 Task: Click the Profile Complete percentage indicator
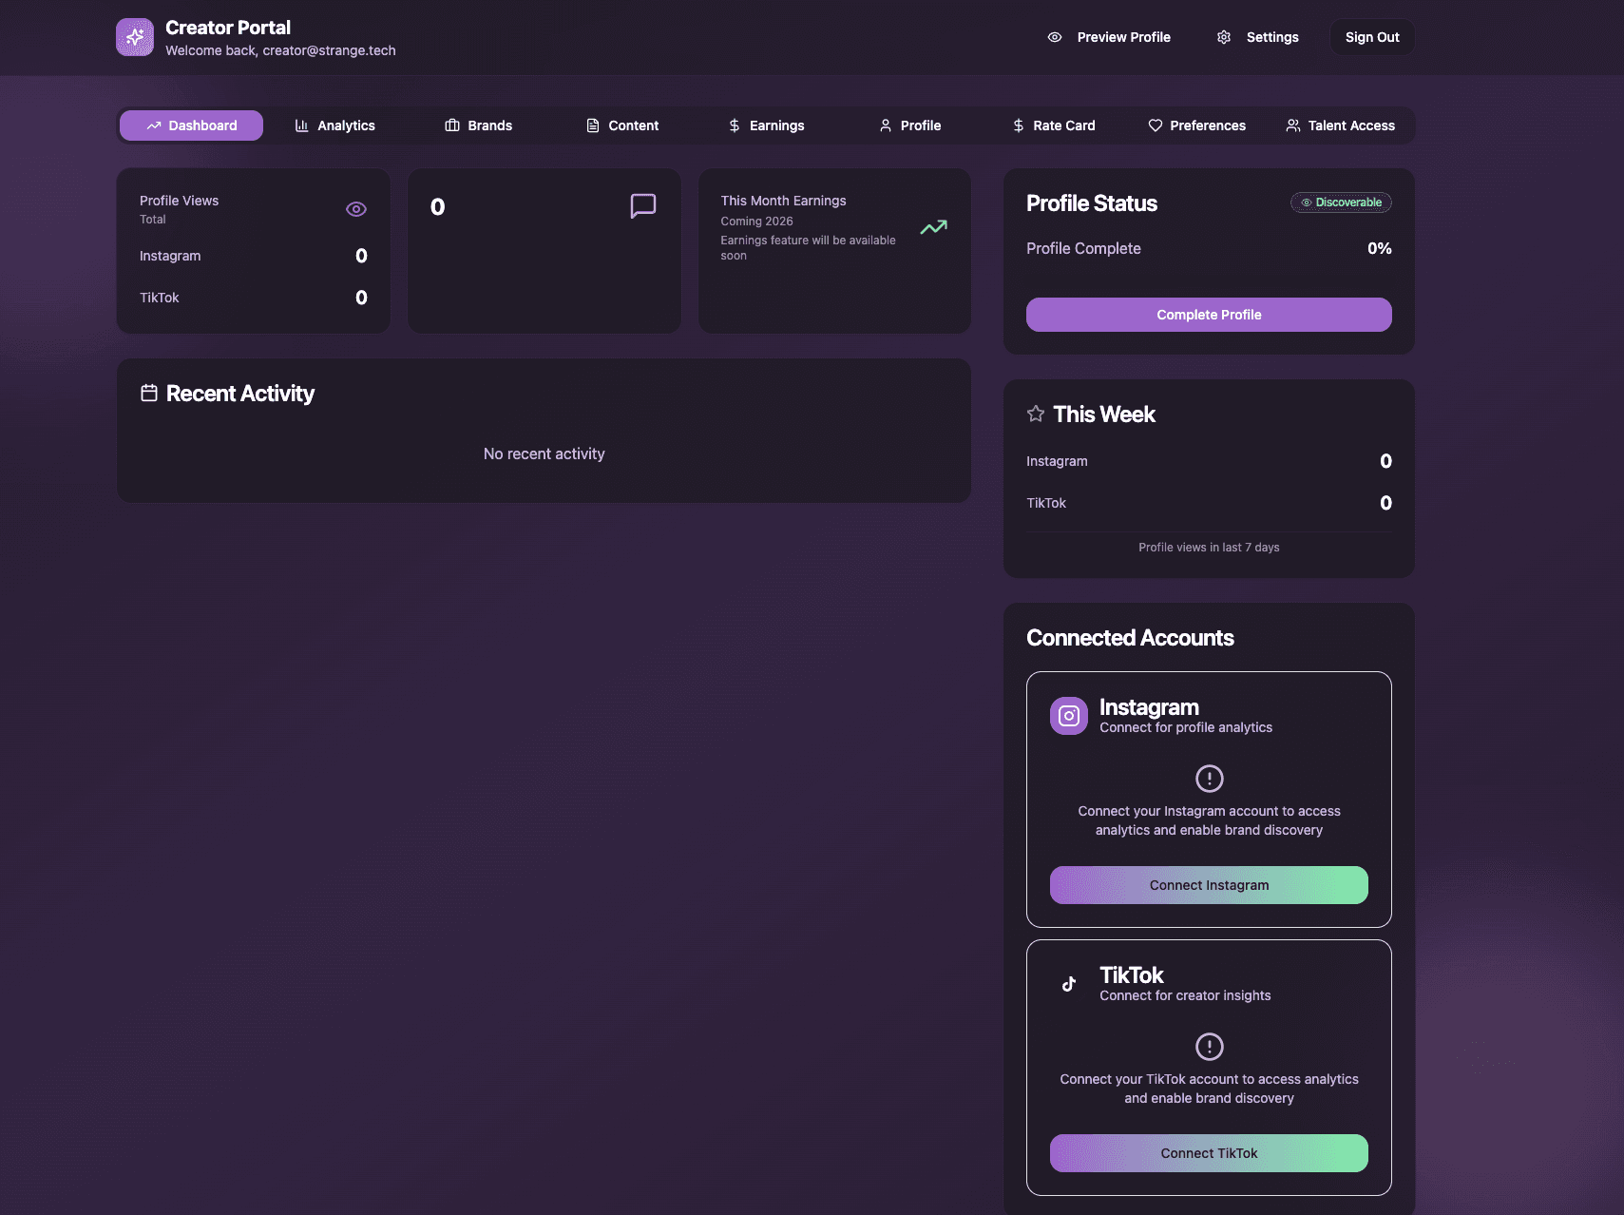coord(1378,248)
